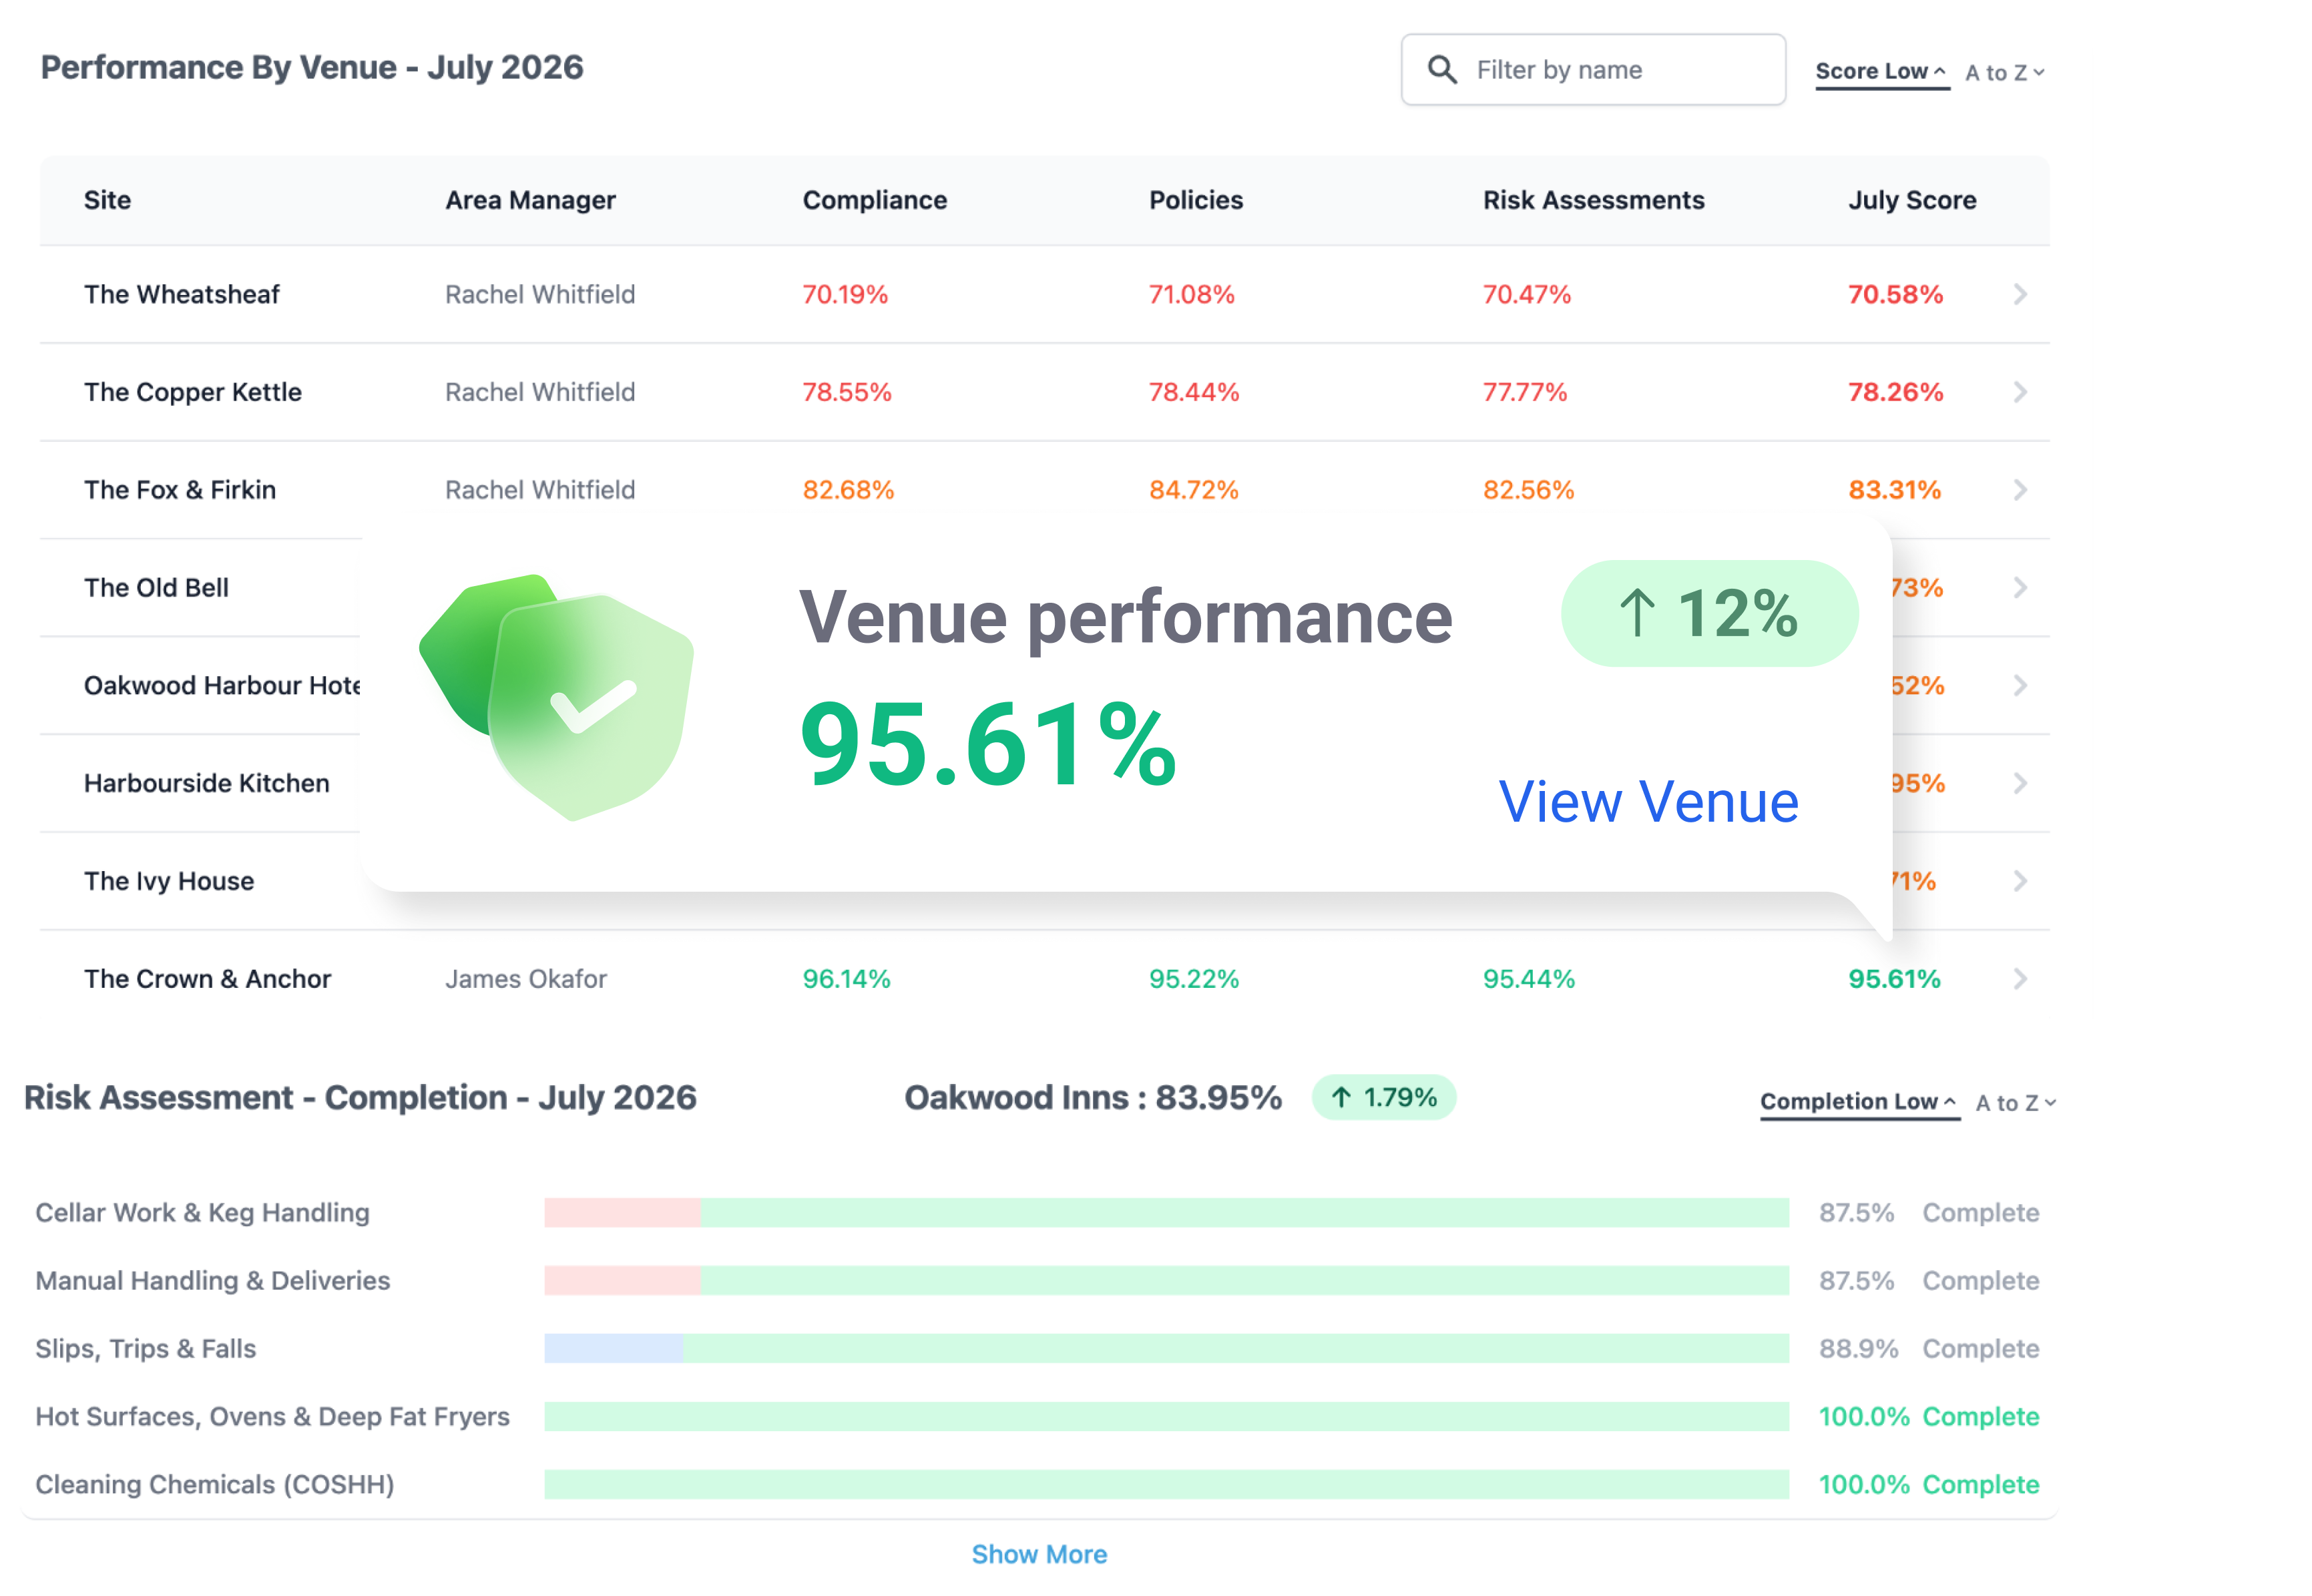This screenshot has height=1596, width=2312.
Task: Click Cleaning Chemicals (COSHH) label
Action: 215,1485
